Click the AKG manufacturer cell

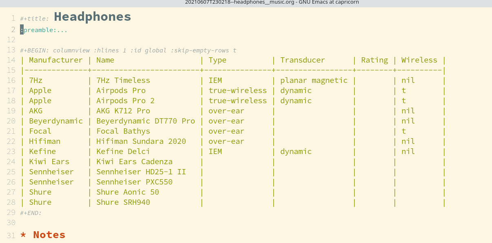[x=35, y=111]
